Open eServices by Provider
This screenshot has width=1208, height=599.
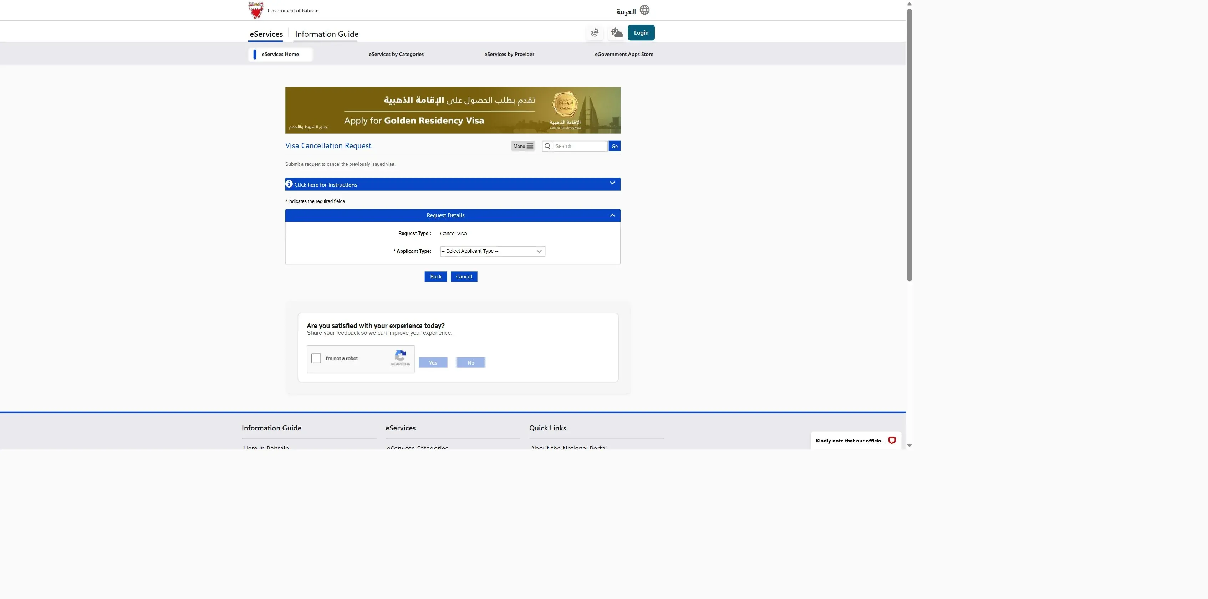tap(509, 54)
